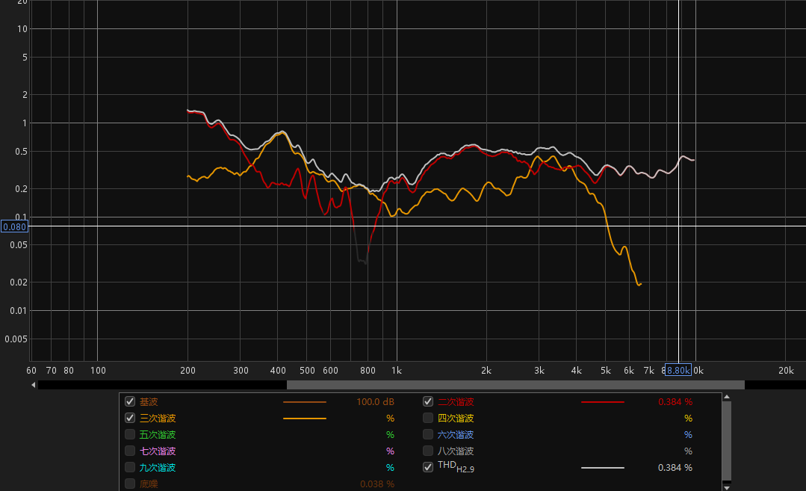Screen dimensions: 806x491
Task: Disable the 二次谐波 trace checkbox
Action: point(428,401)
